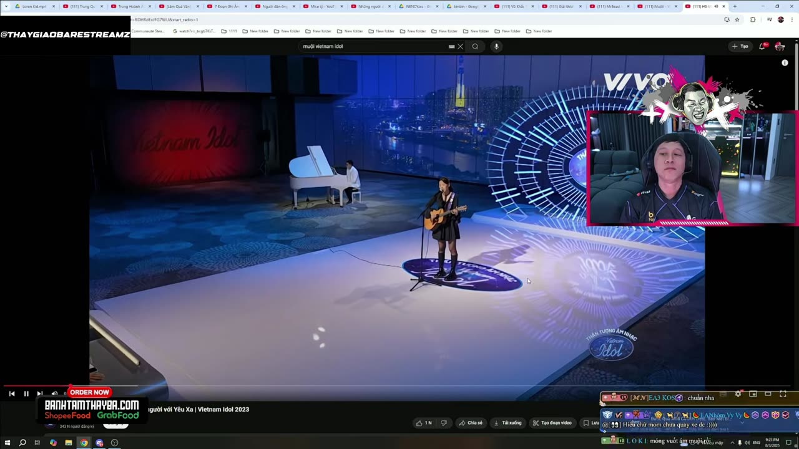The image size is (799, 449).
Task: Switch the player to miniplayer mode
Action: 753,393
